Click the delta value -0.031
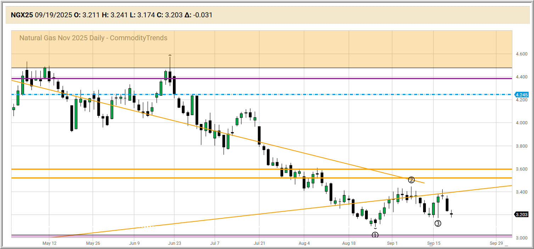This screenshot has width=534, height=249. [x=203, y=15]
